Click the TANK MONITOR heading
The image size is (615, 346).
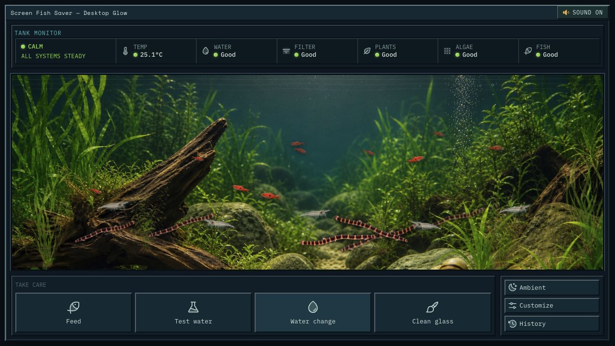[x=38, y=33]
